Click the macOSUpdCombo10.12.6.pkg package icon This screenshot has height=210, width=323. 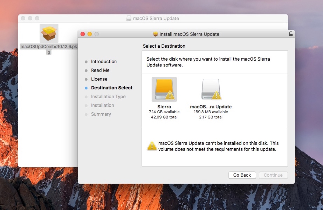49,33
